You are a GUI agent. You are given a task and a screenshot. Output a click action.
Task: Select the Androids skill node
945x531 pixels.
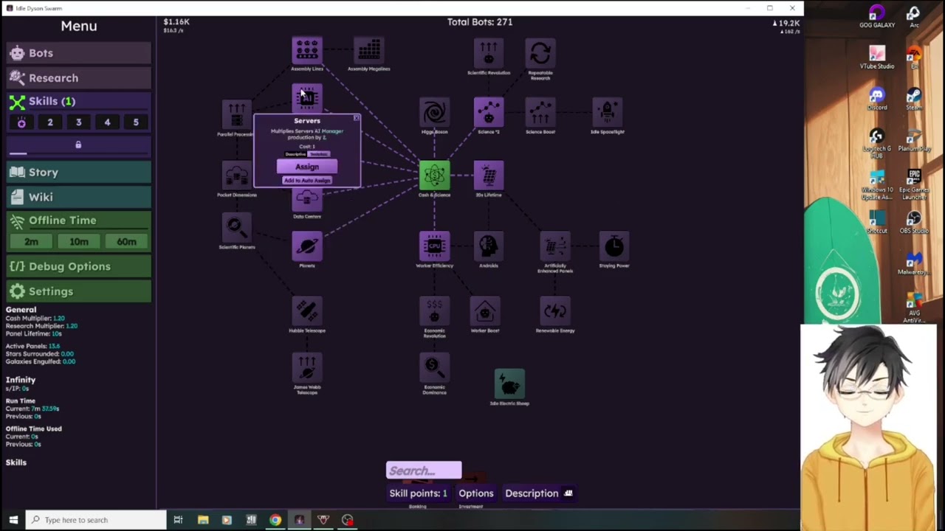[488, 246]
